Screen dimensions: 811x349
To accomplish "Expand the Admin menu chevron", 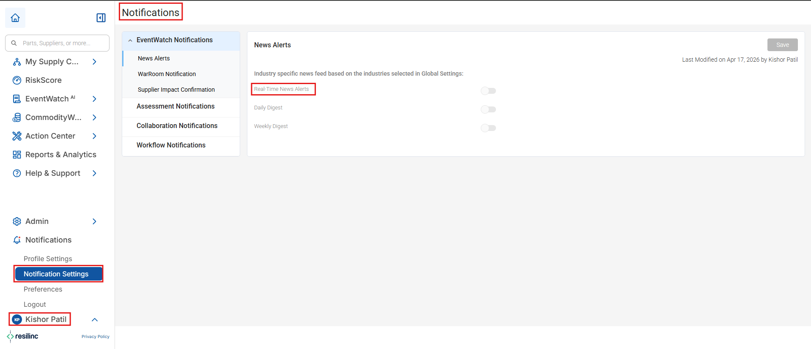I will click(x=94, y=221).
